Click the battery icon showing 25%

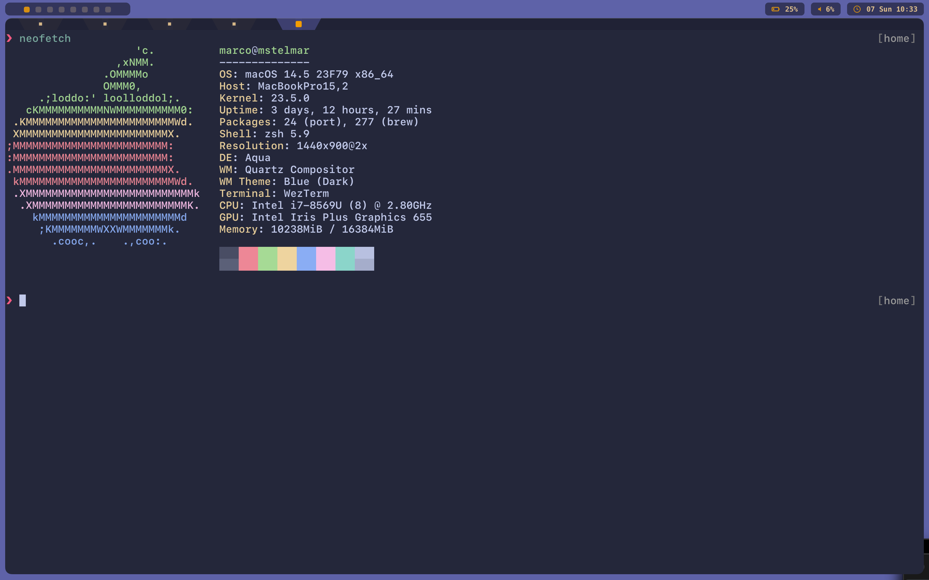(775, 9)
